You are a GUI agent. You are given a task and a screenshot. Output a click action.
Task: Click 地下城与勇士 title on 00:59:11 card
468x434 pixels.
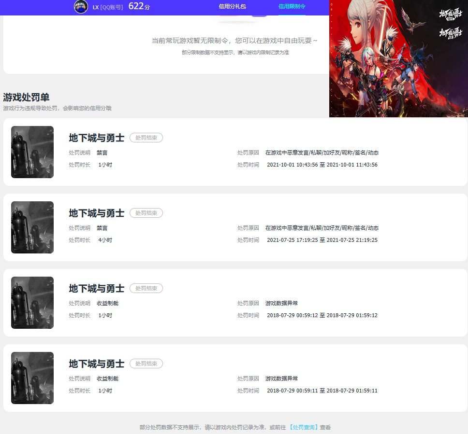point(96,364)
